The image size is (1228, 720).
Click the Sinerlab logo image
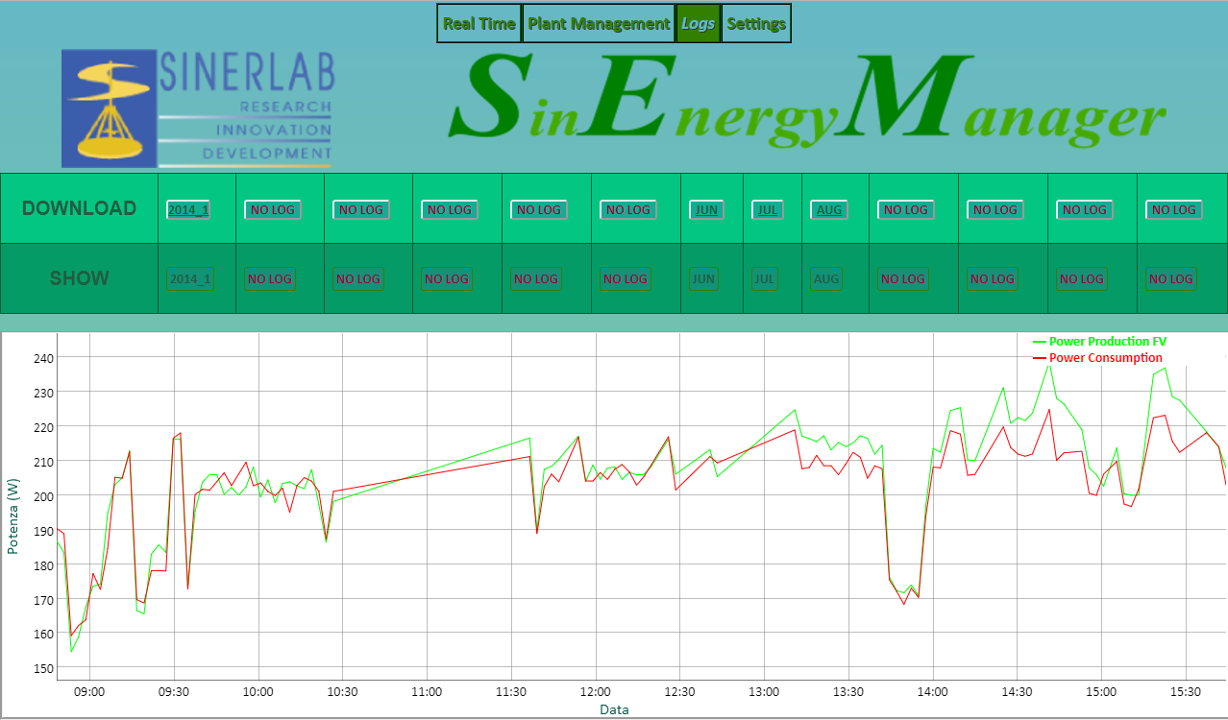(x=197, y=108)
